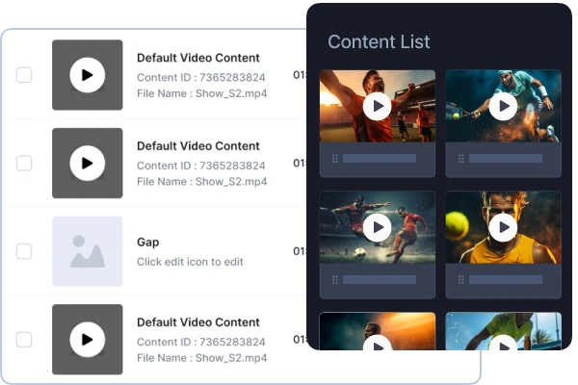Check the last Default Video Content checkbox

click(24, 340)
